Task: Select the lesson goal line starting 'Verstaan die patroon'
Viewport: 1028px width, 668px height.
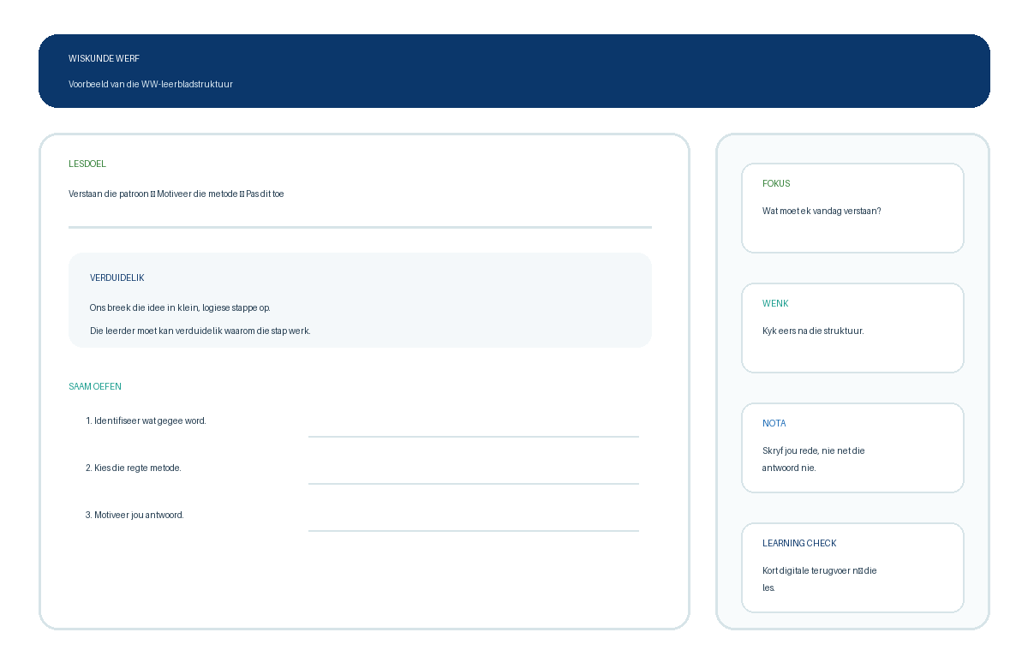Action: click(176, 194)
